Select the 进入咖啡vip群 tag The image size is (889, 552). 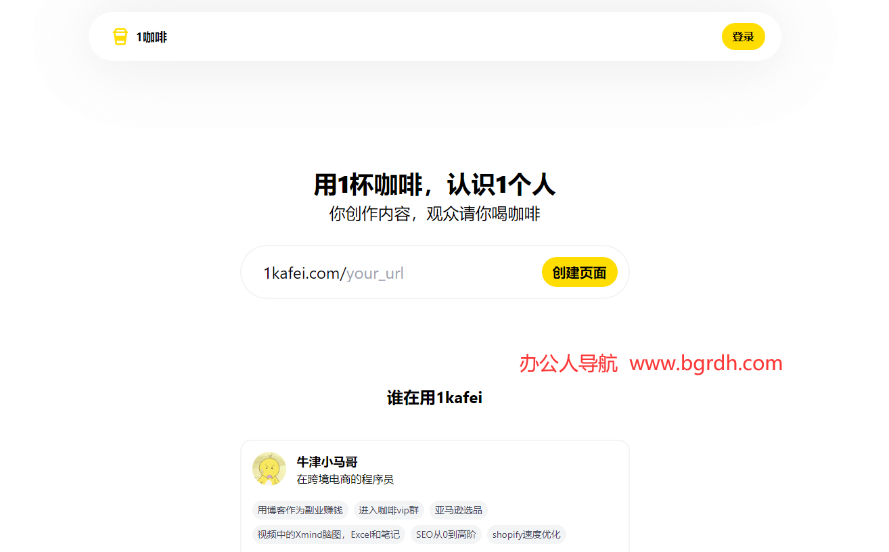coord(388,510)
